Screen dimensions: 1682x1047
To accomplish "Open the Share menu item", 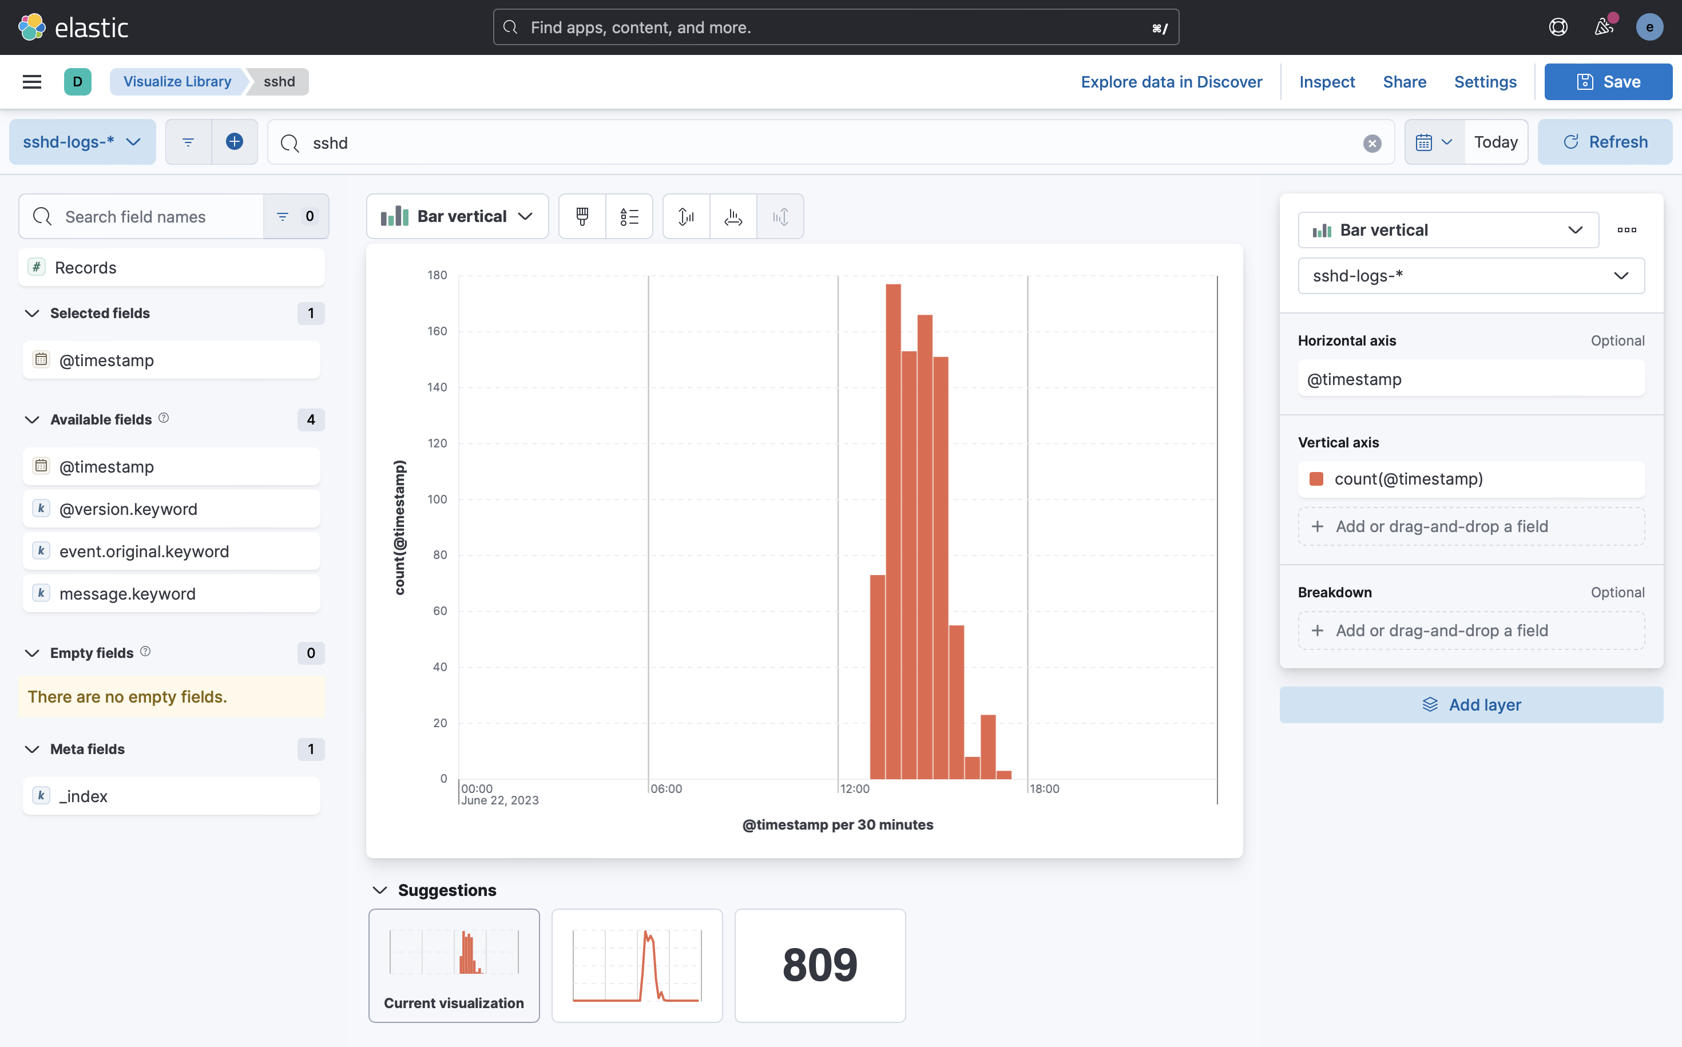I will 1405,82.
